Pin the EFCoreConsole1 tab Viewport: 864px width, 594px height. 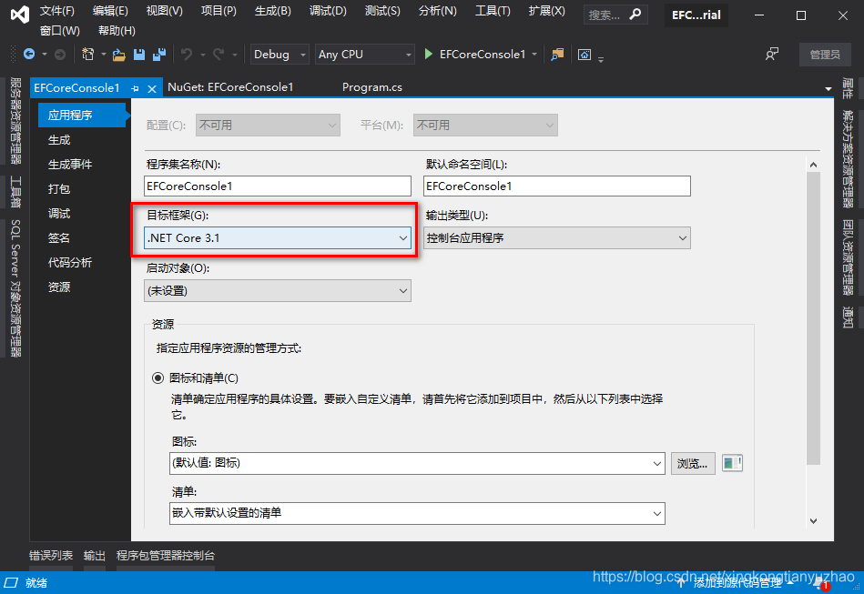pyautogui.click(x=135, y=88)
